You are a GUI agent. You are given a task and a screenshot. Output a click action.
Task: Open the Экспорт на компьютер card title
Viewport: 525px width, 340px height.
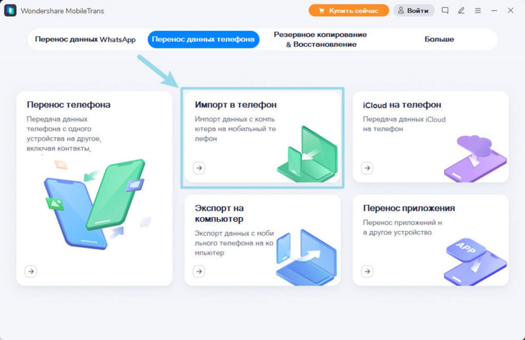point(219,213)
